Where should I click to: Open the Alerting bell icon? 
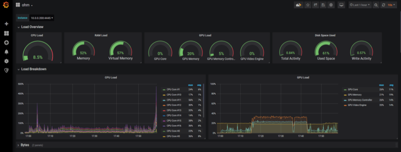tap(6, 52)
